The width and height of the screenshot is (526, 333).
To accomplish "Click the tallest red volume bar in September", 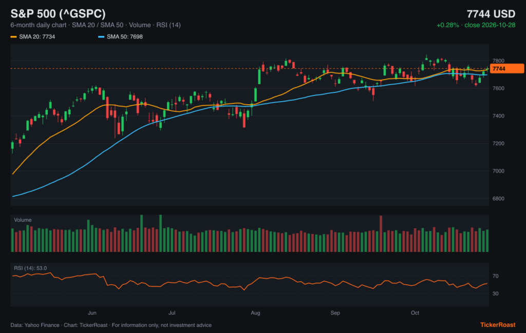I will point(381,234).
